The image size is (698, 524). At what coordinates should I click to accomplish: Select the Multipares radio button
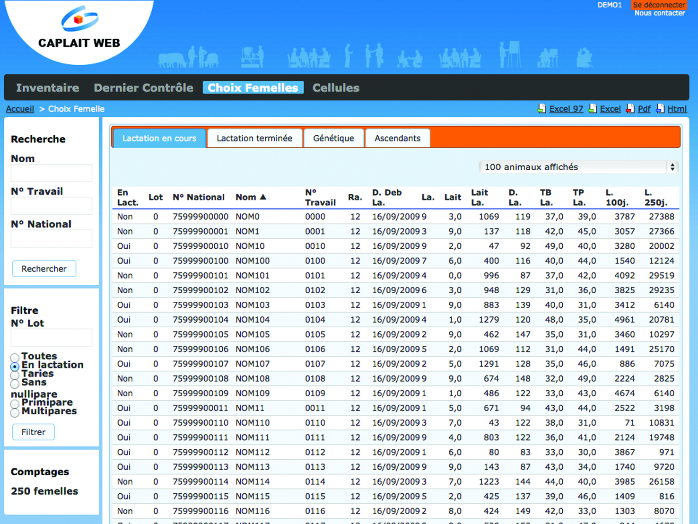point(15,412)
